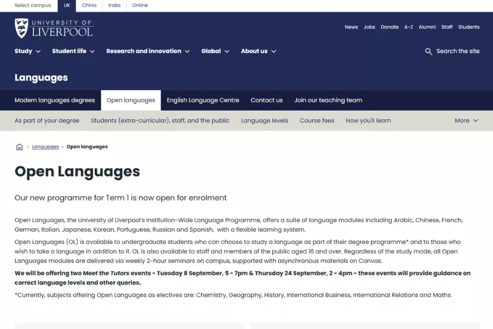This screenshot has width=493, height=329.
Task: Select the Online campus option
Action: tap(140, 5)
